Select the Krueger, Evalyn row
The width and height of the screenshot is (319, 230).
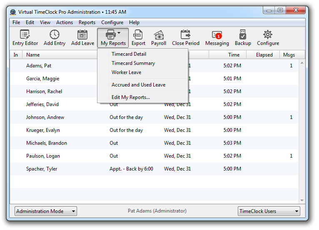154,130
